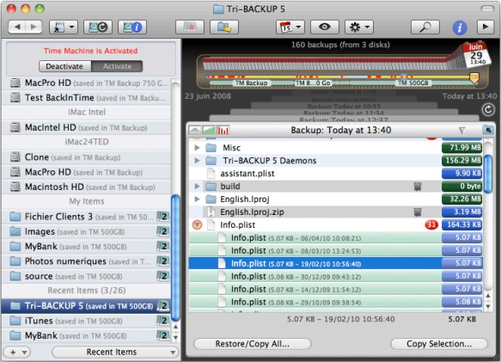Open the Recent Items popup menu

coord(115,352)
